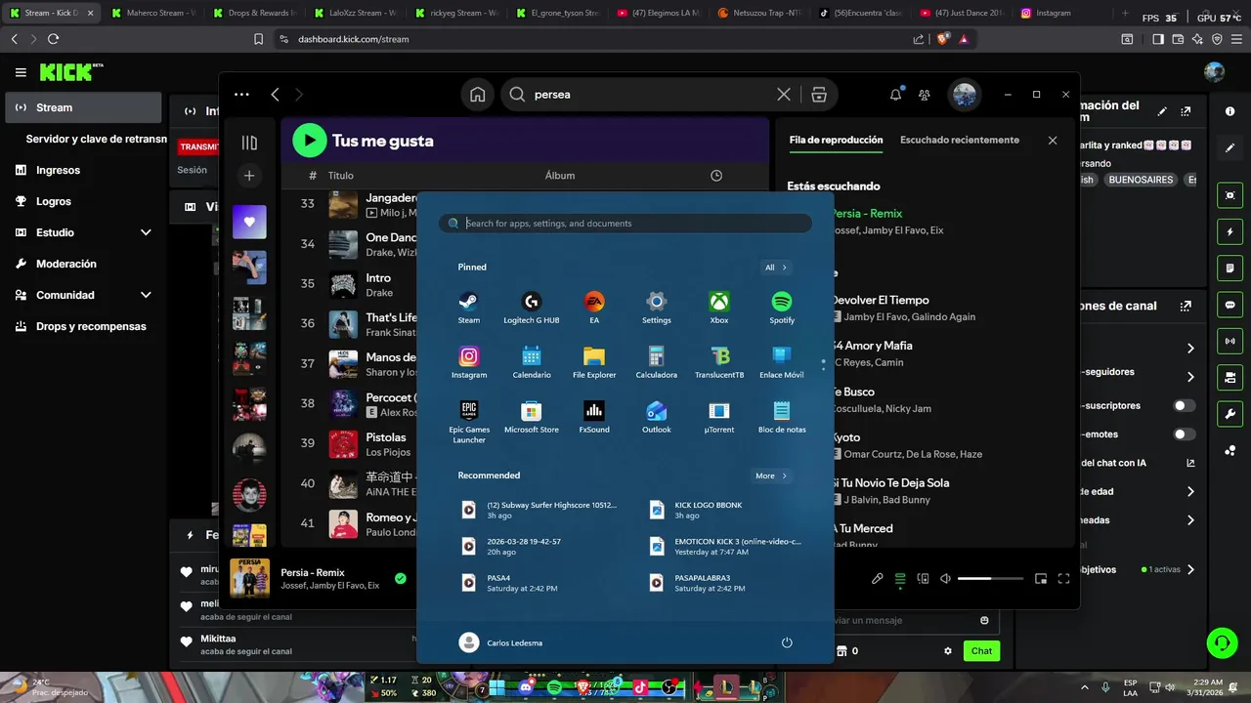1251x703 pixels.
Task: Open Instagram pinned app
Action: pyautogui.click(x=469, y=361)
